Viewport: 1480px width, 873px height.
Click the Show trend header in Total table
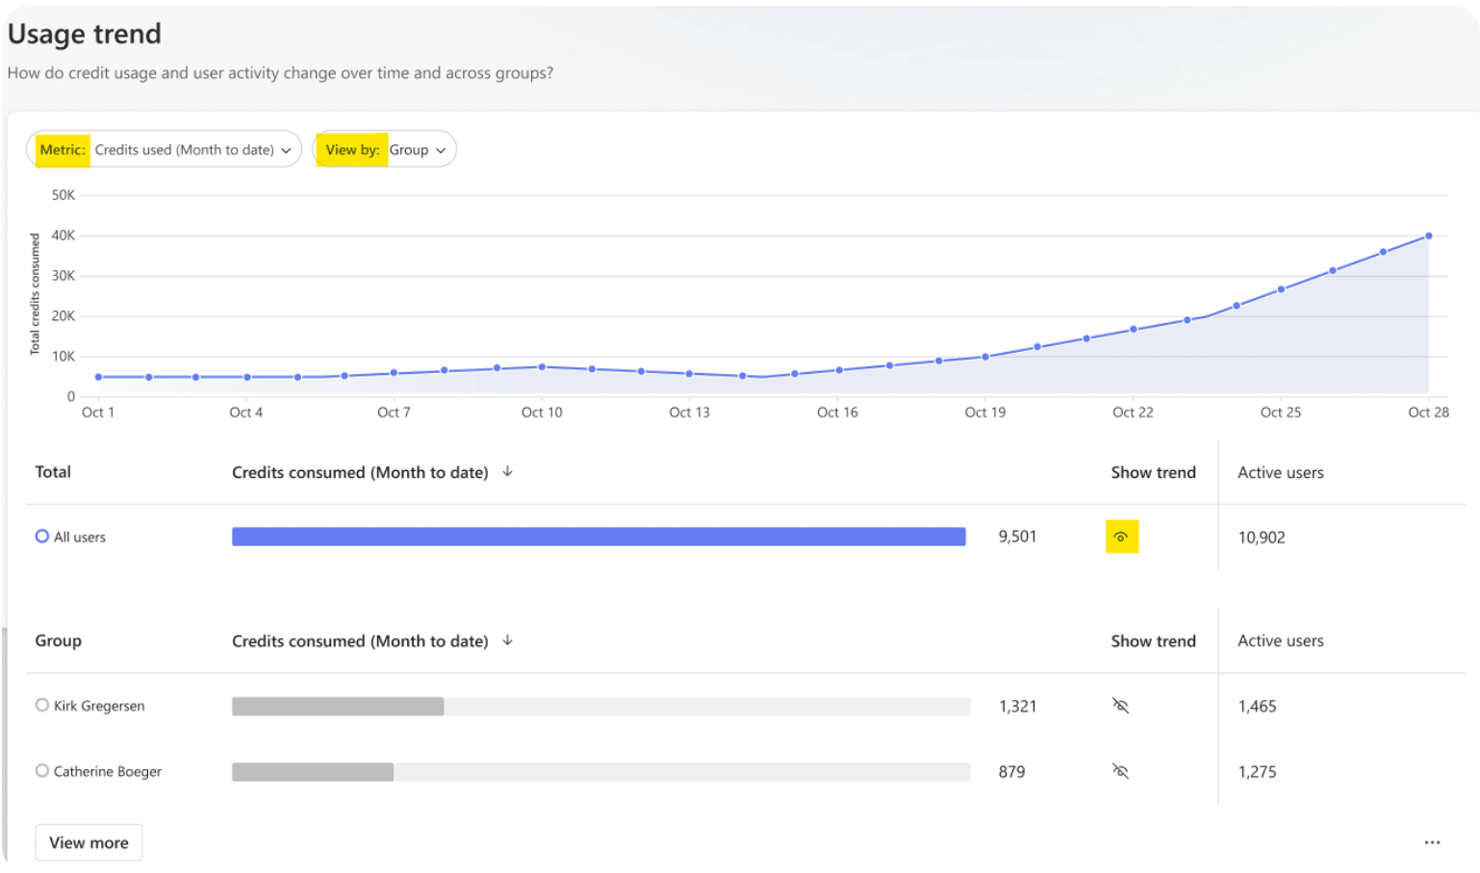pyautogui.click(x=1153, y=472)
